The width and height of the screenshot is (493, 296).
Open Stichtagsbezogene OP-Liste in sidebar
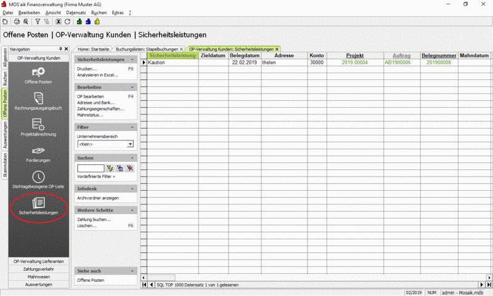coord(38,180)
